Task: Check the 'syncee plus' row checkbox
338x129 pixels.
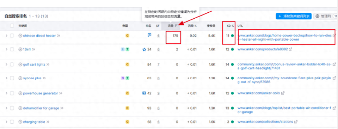Action: click(x=12, y=78)
